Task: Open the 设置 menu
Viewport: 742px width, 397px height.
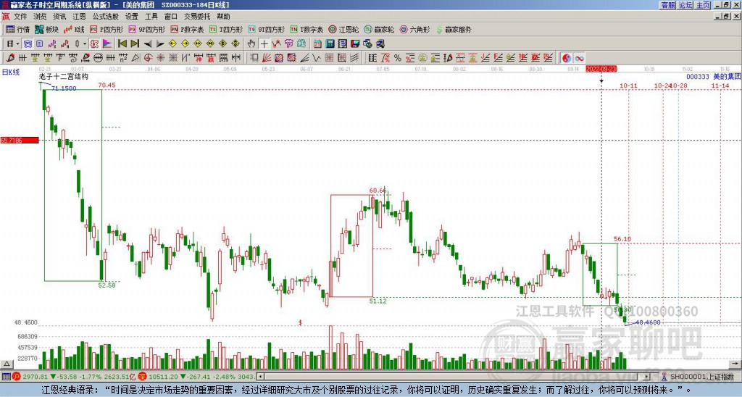Action: click(x=132, y=17)
